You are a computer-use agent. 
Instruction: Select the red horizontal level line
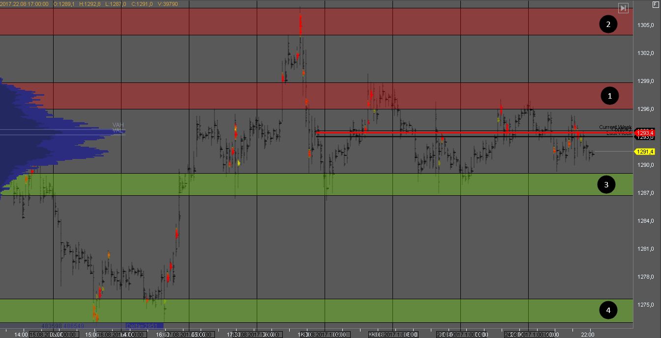click(443, 132)
